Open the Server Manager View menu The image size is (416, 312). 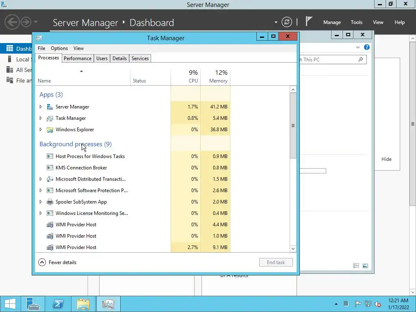(378, 22)
